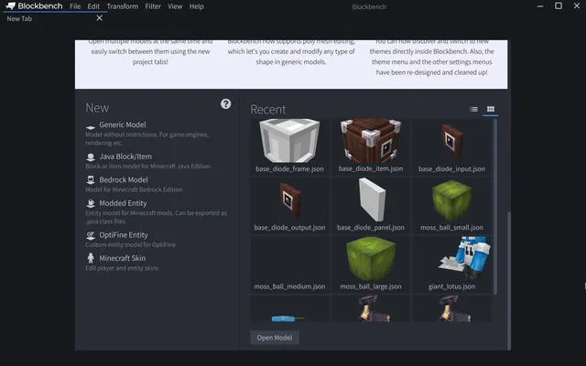Image resolution: width=586 pixels, height=366 pixels.
Task: Open the View menu
Action: [x=175, y=6]
